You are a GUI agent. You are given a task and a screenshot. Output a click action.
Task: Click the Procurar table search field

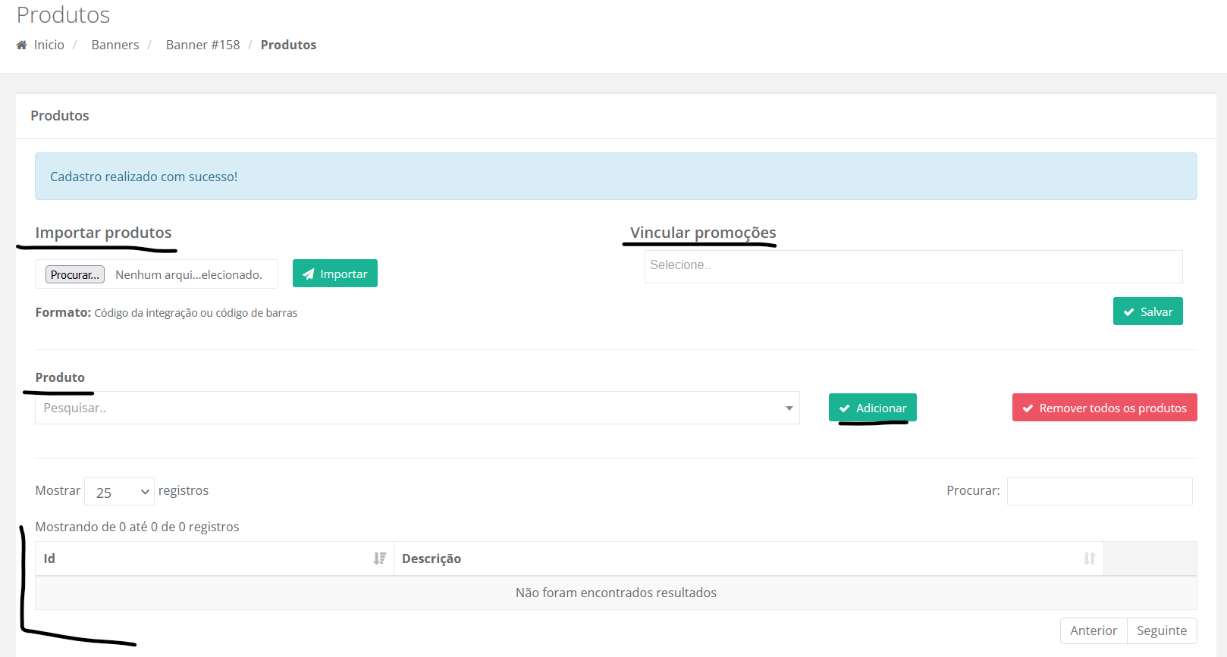click(1099, 491)
